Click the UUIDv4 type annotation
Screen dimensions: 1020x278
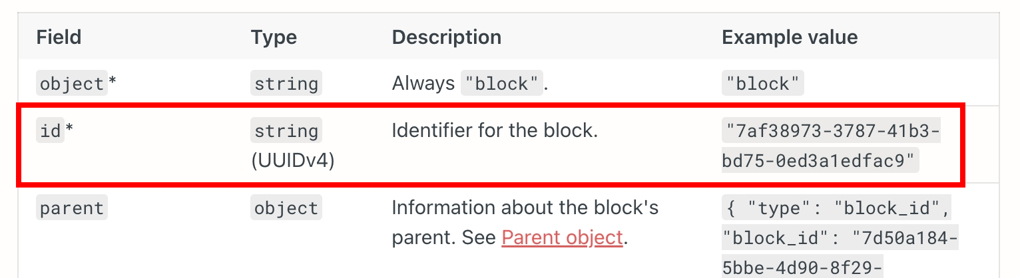click(293, 160)
